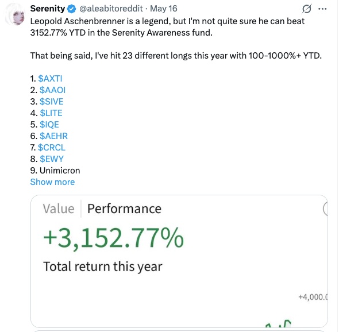Open the Serenity display name

48,9
